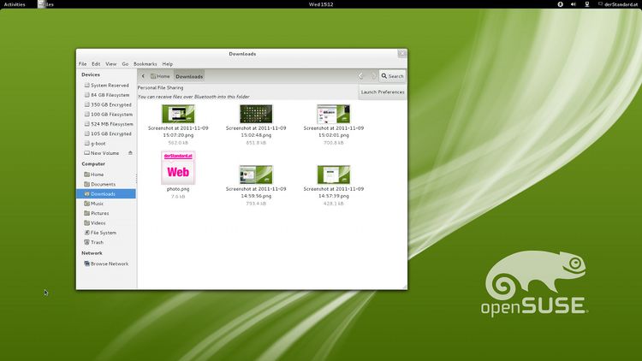This screenshot has width=642, height=361.
Task: Click the eject icon next to New Volume
Action: (130, 153)
